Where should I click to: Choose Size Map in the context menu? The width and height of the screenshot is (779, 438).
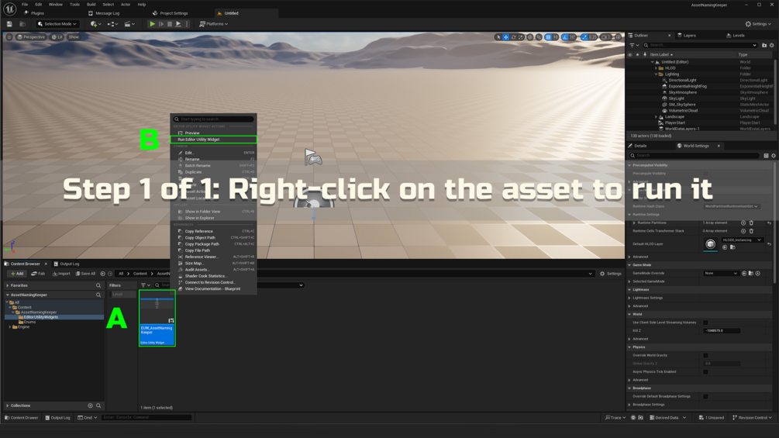click(x=214, y=264)
